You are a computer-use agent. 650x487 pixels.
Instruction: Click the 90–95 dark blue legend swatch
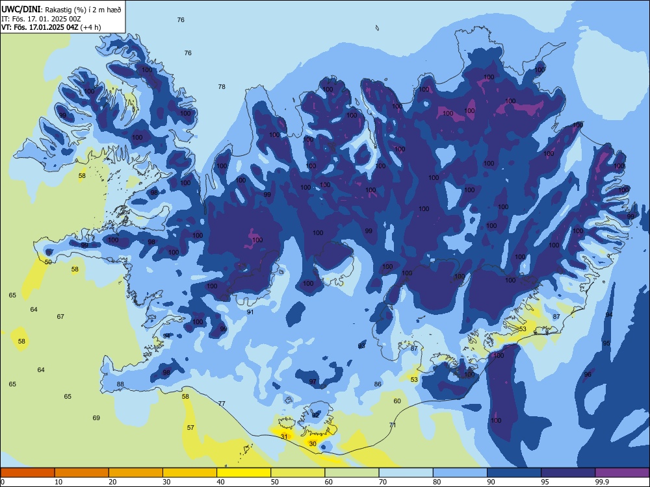514,473
